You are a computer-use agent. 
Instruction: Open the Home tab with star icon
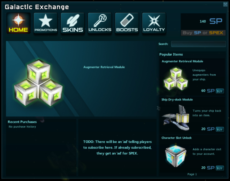click(19, 23)
